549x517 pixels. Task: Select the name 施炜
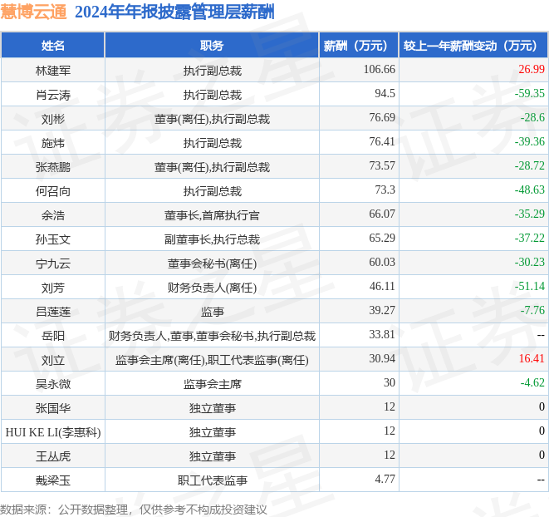pos(53,143)
